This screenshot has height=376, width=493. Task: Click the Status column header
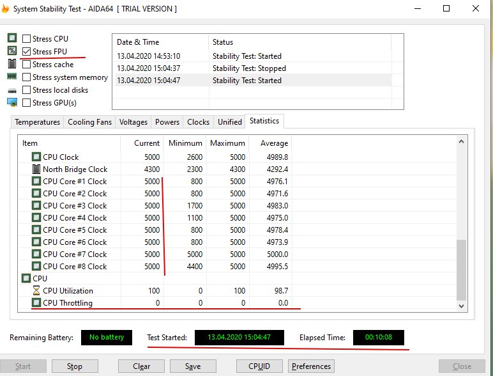pyautogui.click(x=300, y=42)
